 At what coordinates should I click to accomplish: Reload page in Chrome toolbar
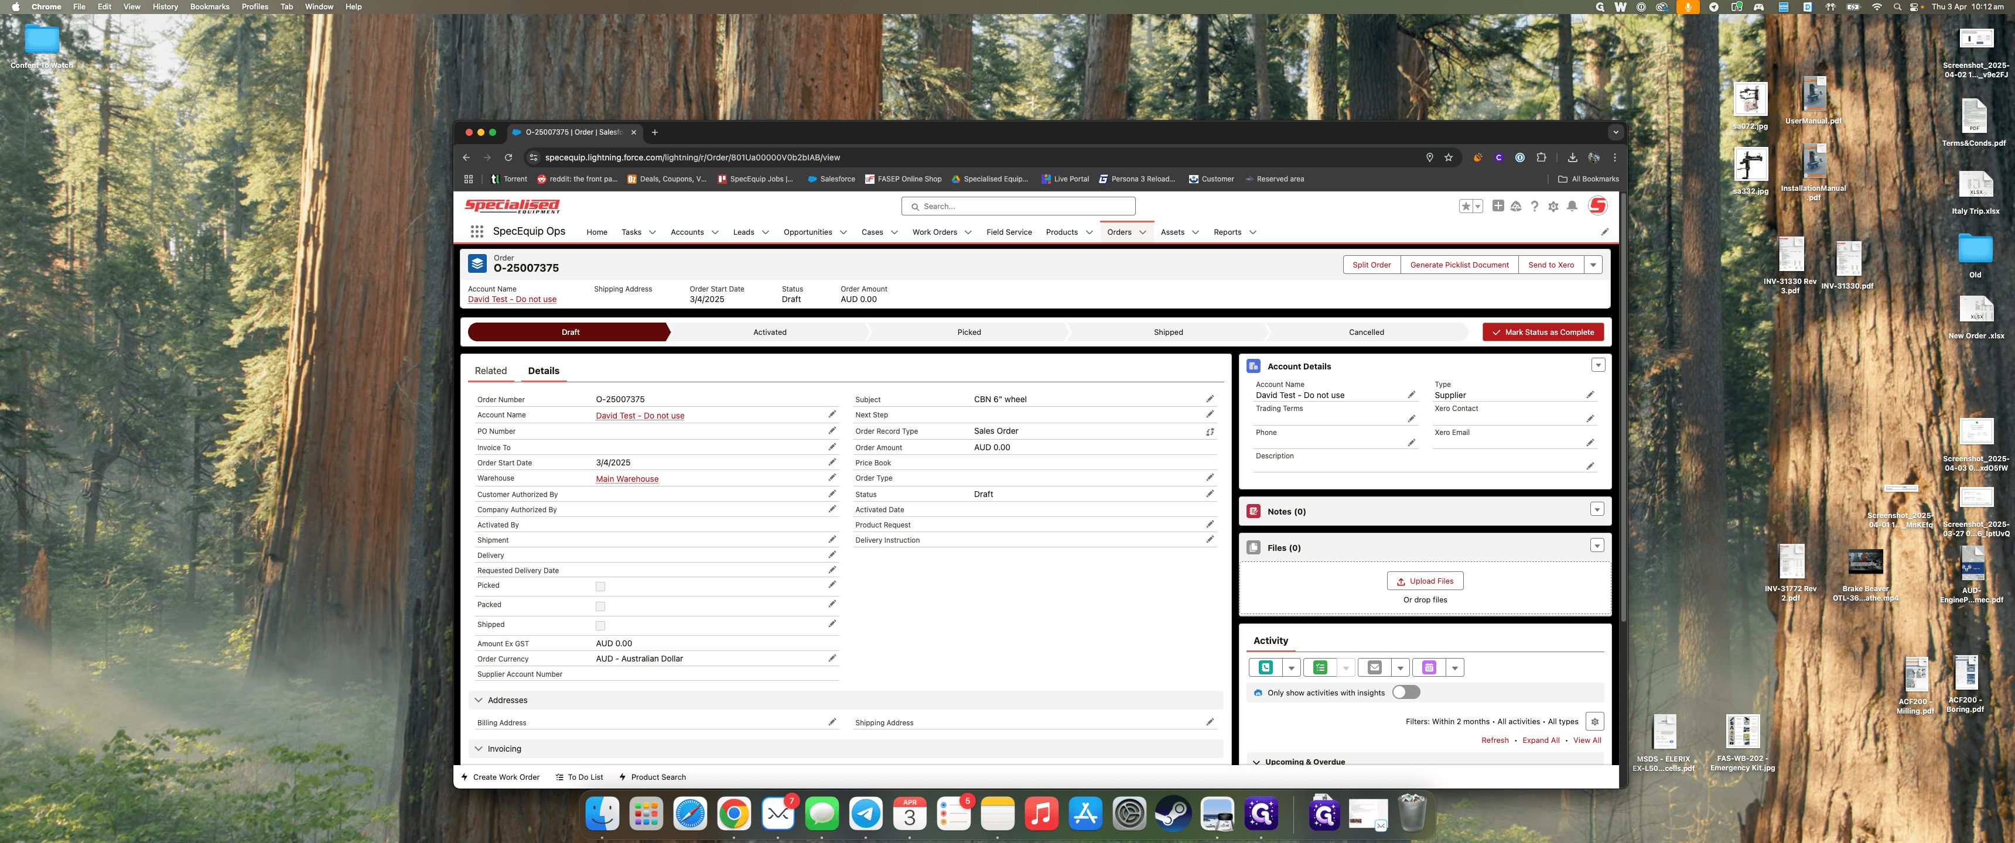pos(508,157)
